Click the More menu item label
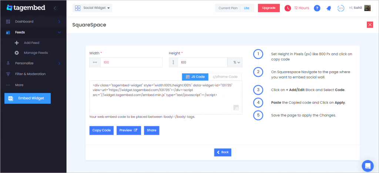 pyautogui.click(x=19, y=85)
